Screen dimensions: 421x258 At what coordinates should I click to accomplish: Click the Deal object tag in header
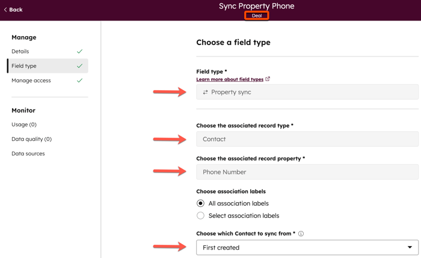257,16
